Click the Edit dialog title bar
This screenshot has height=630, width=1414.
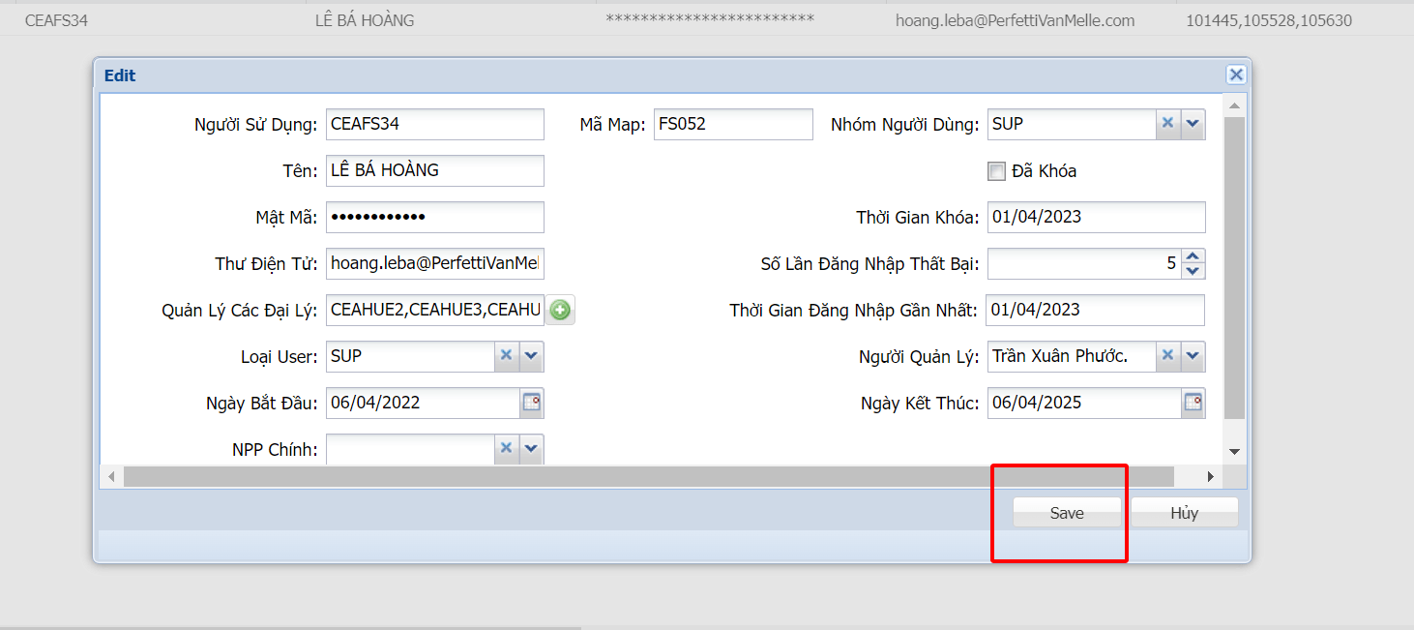tap(580, 75)
